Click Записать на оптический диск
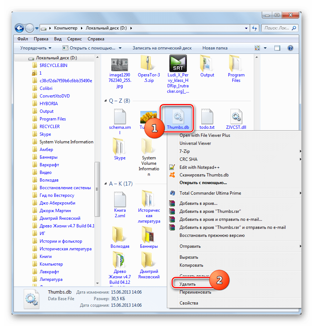313x326 pixels. click(162, 48)
